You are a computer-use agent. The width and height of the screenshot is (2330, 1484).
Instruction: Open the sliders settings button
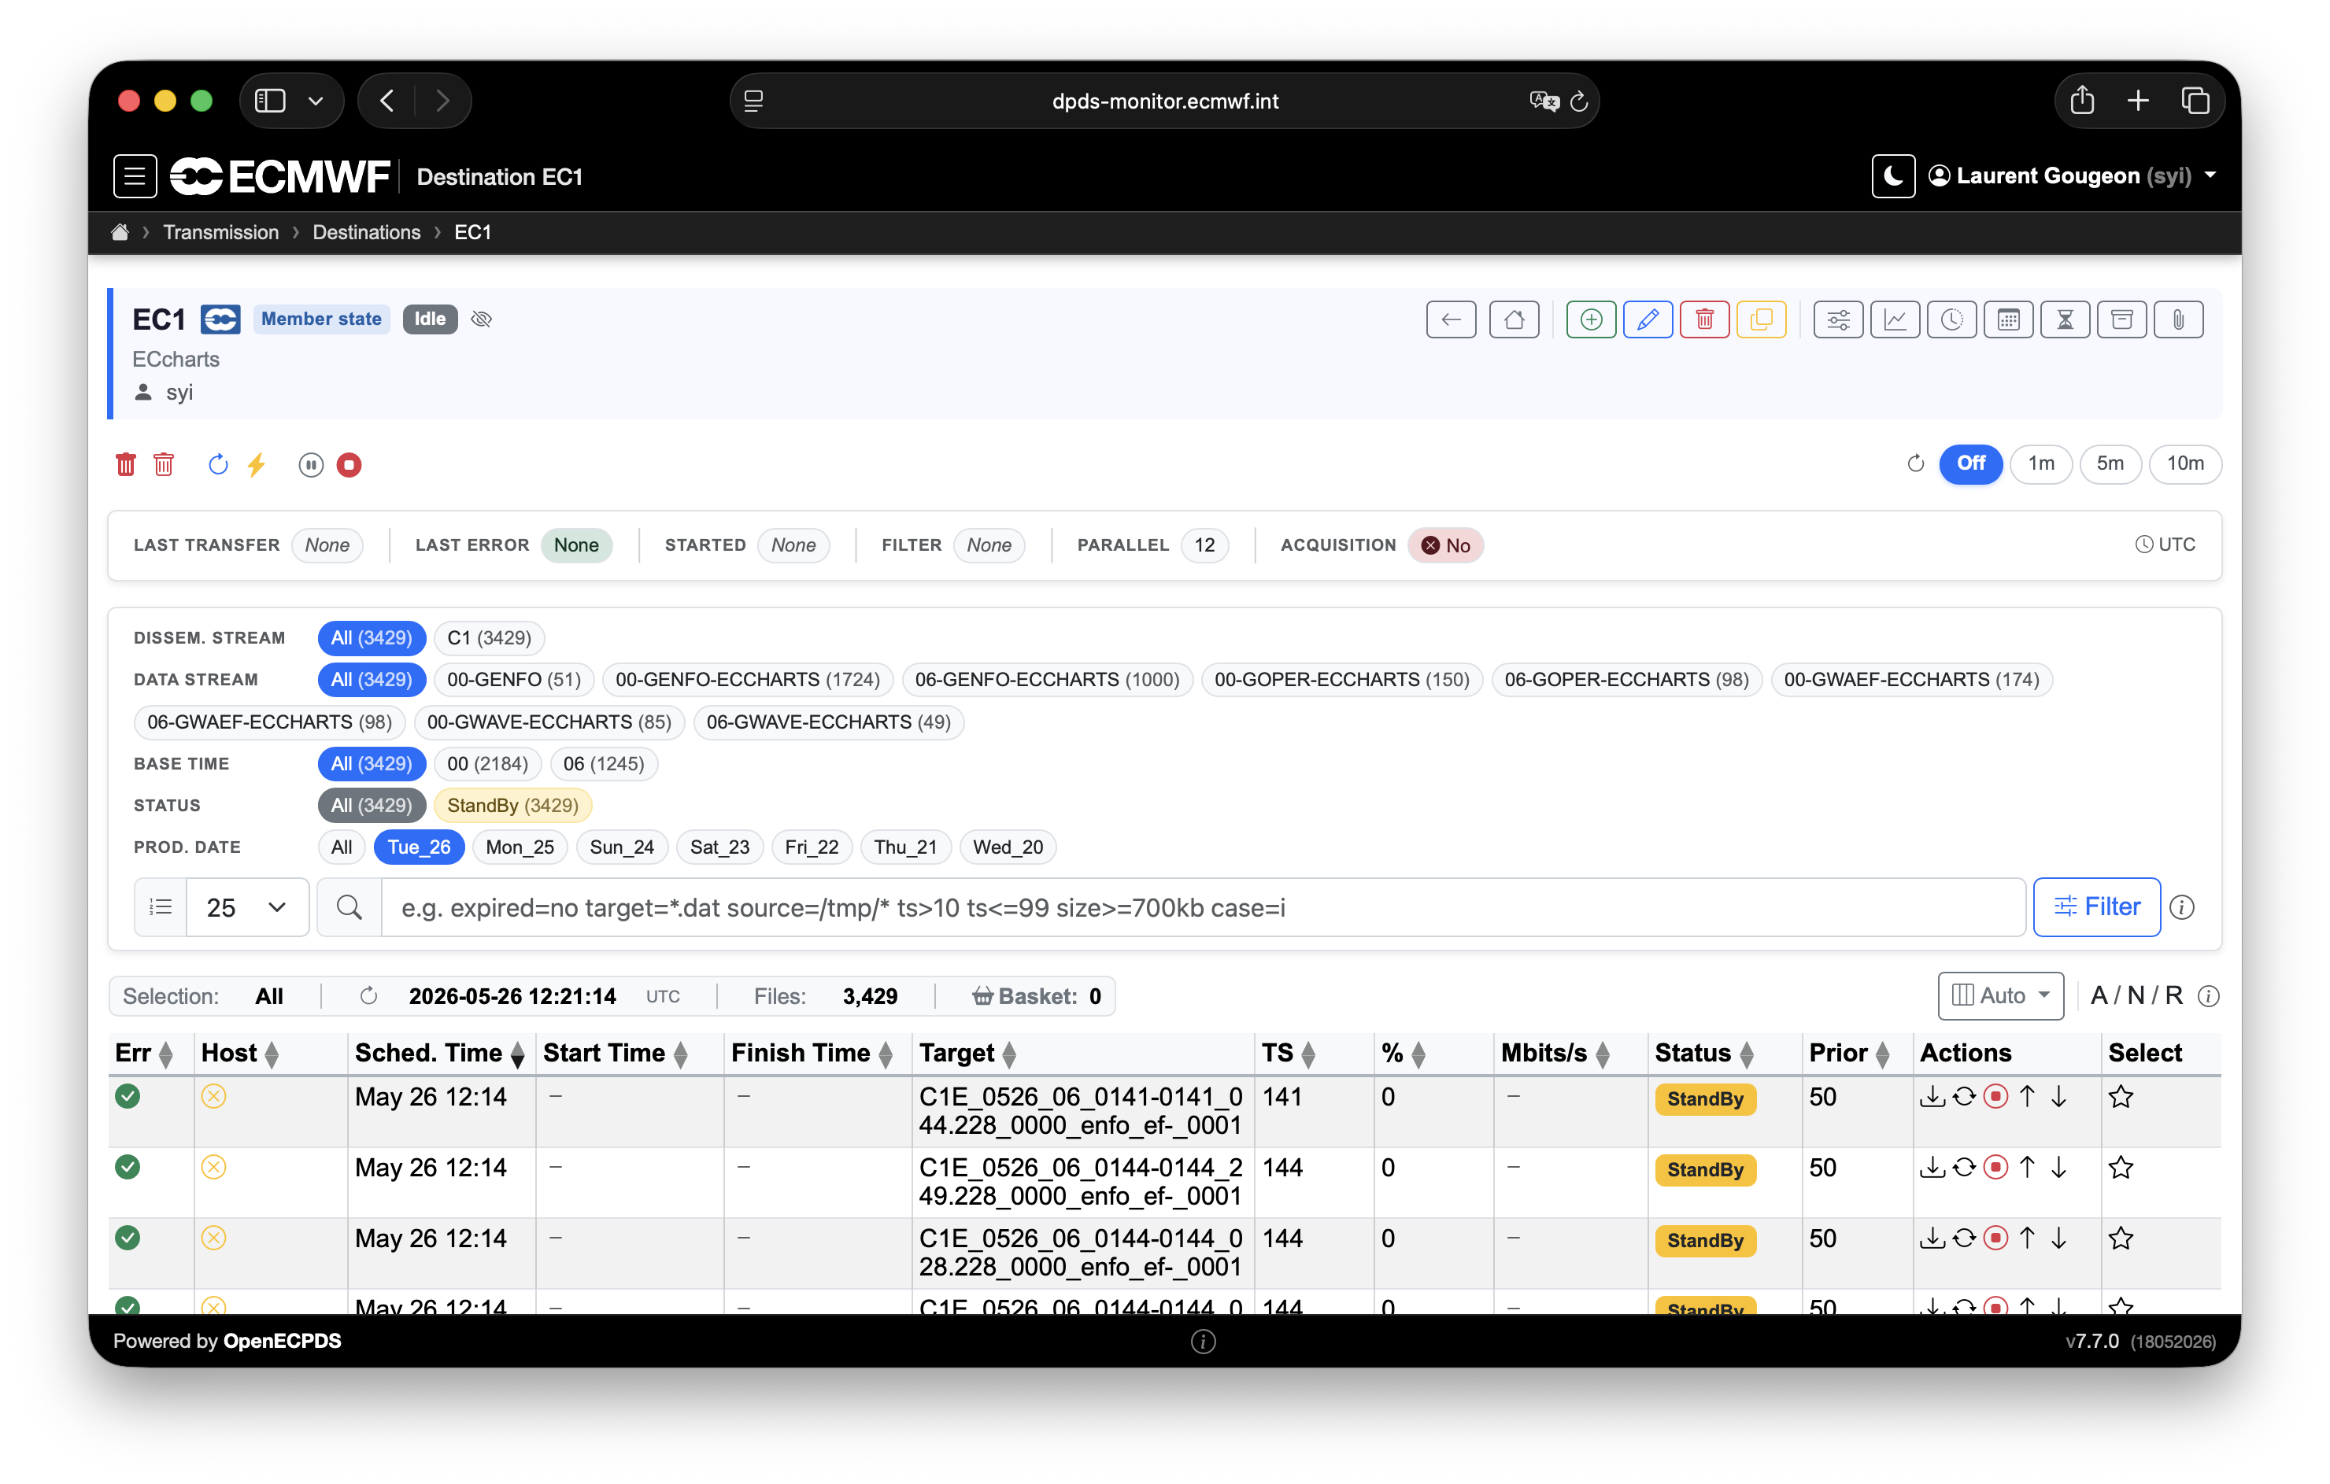(x=1837, y=319)
